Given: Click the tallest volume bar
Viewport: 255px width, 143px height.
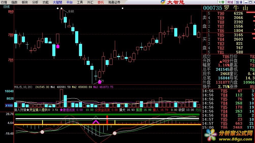Looking at the screenshot, I should click(x=61, y=98).
